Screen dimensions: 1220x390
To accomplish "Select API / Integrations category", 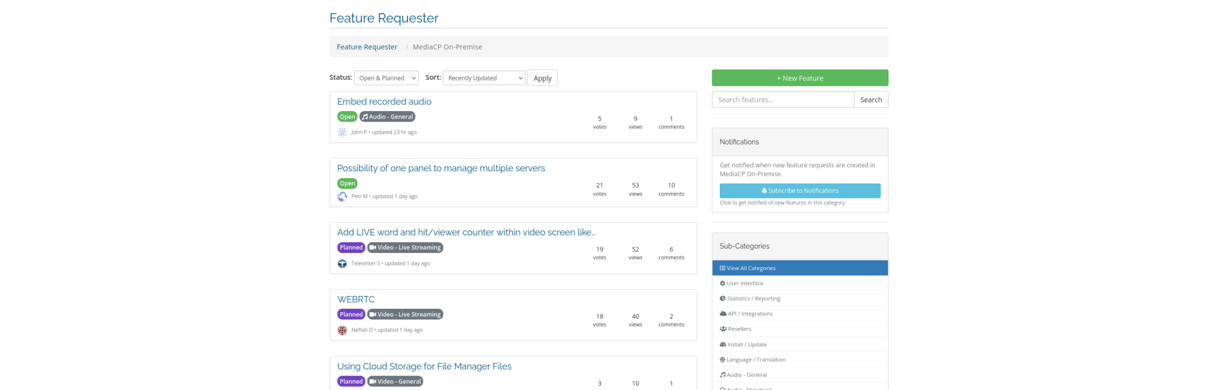I will coord(750,314).
